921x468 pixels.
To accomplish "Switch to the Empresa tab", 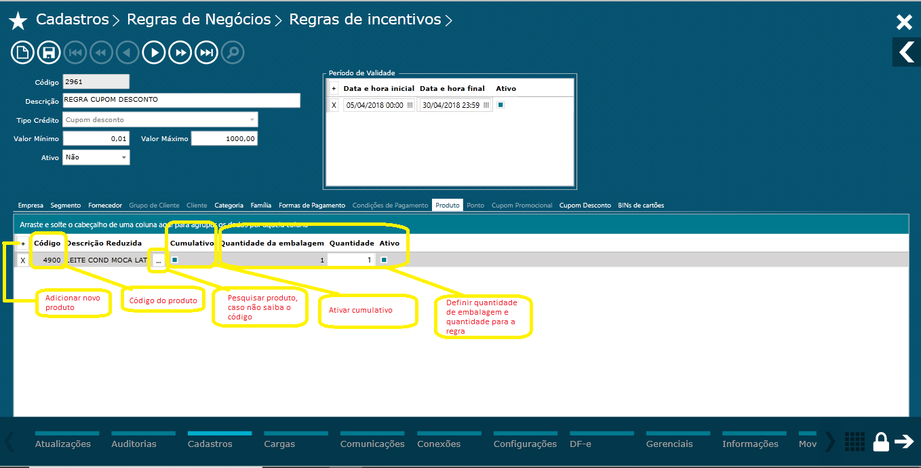I will pyautogui.click(x=31, y=205).
